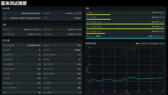Click the 没有限制 max frame setting
This screenshot has width=168, height=95.
tap(77, 50)
